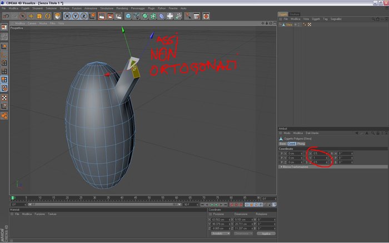Click go to end of animation

[x=226, y=205]
